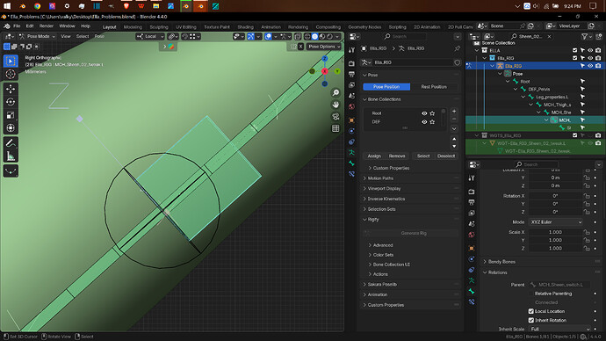The image size is (606, 341).
Task: Open the viewport Select menu
Action: tap(83, 36)
